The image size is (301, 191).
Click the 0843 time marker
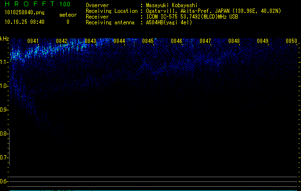click(x=90, y=41)
